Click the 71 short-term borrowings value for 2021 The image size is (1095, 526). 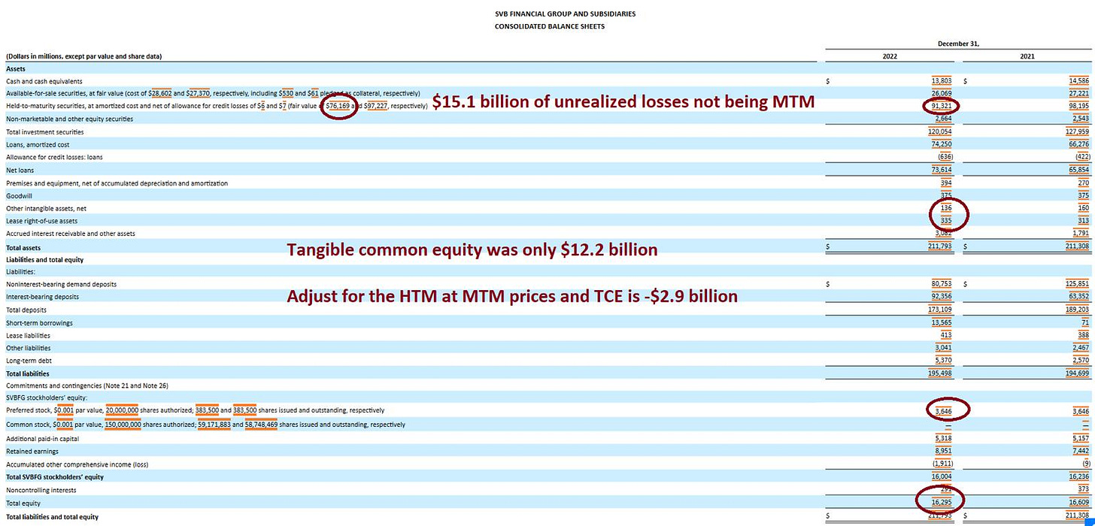1084,322
